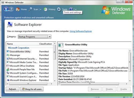
Task: Click the Enable button
Action: 124,89
